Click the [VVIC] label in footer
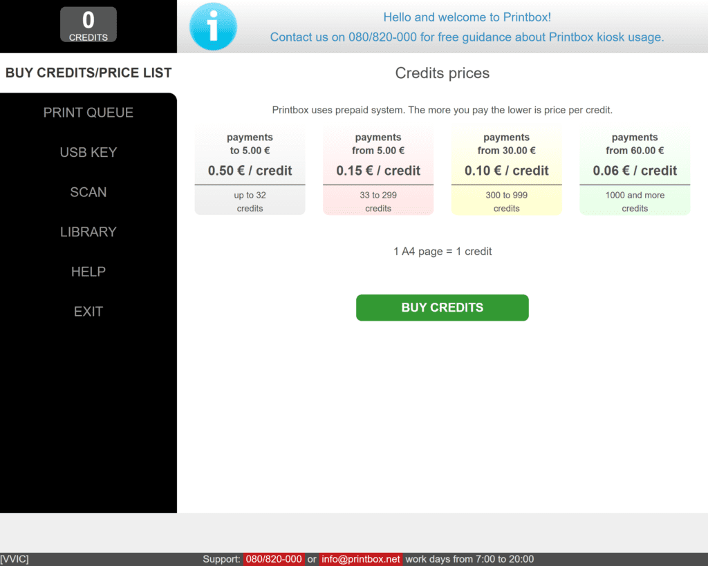The image size is (708, 566). click(x=15, y=559)
